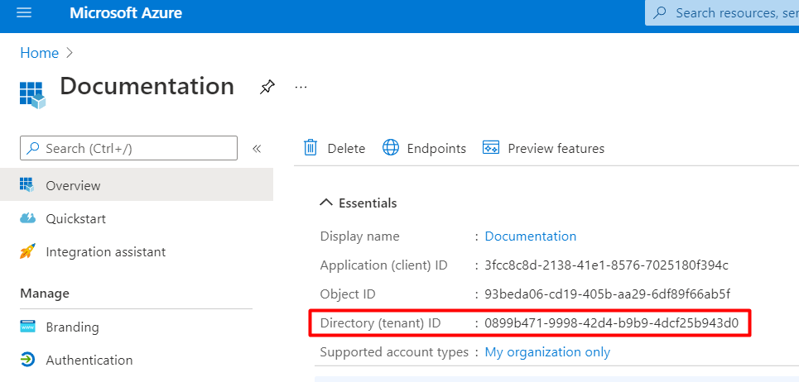Image resolution: width=799 pixels, height=382 pixels.
Task: Click the magnifier icon in top search
Action: [660, 12]
